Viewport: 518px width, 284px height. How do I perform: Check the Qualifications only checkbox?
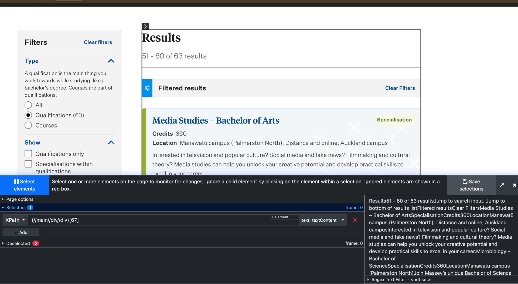(x=28, y=154)
